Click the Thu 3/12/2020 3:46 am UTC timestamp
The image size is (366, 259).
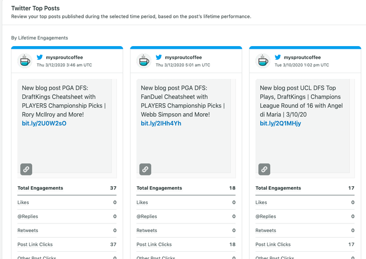(64, 65)
